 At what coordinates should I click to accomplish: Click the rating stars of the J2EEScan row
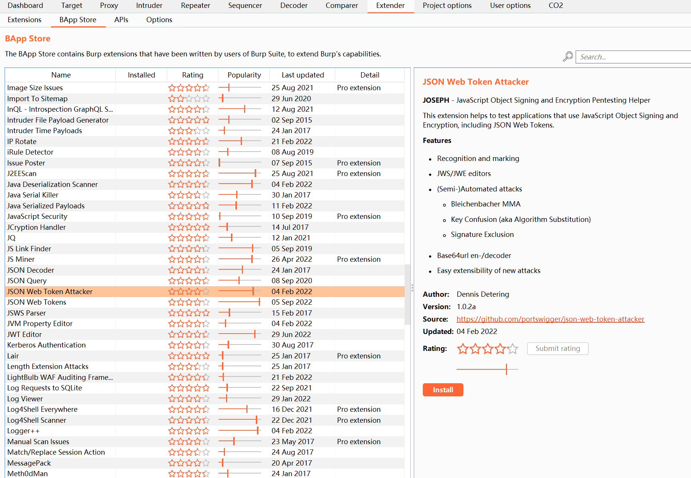click(189, 174)
